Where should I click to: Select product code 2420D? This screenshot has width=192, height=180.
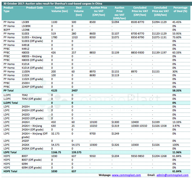click(25, 115)
